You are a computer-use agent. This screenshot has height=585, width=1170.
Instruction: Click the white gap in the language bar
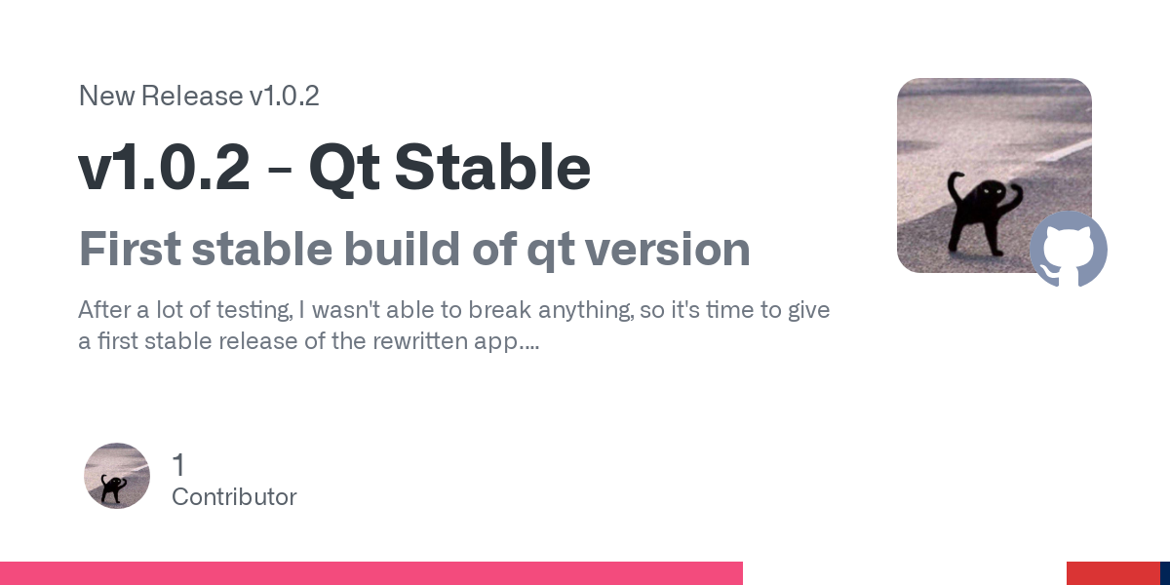point(905,573)
